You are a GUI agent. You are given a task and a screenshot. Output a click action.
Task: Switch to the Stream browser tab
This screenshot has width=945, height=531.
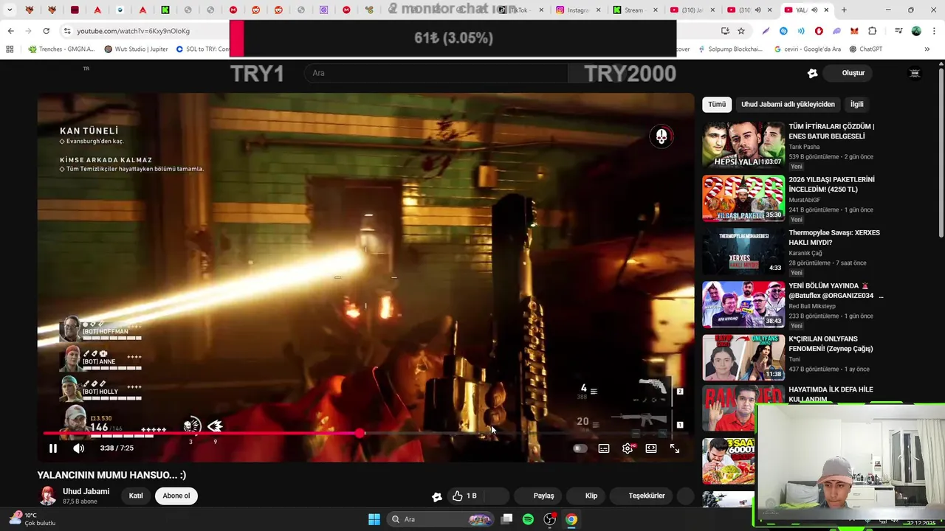click(x=634, y=10)
